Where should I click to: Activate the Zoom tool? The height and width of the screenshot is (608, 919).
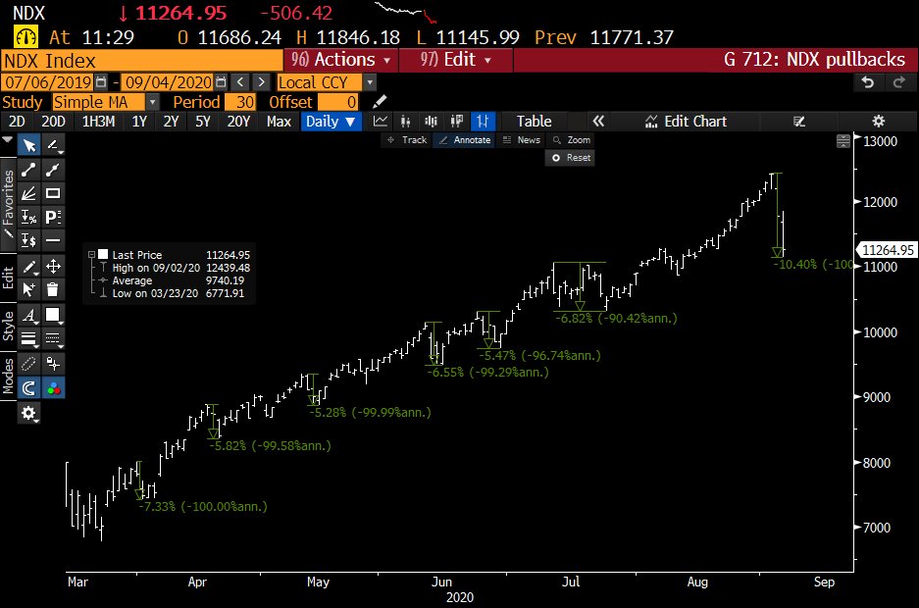(x=572, y=140)
